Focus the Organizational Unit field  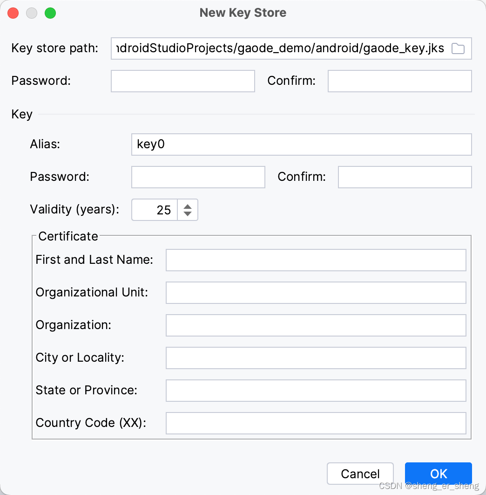coord(316,293)
